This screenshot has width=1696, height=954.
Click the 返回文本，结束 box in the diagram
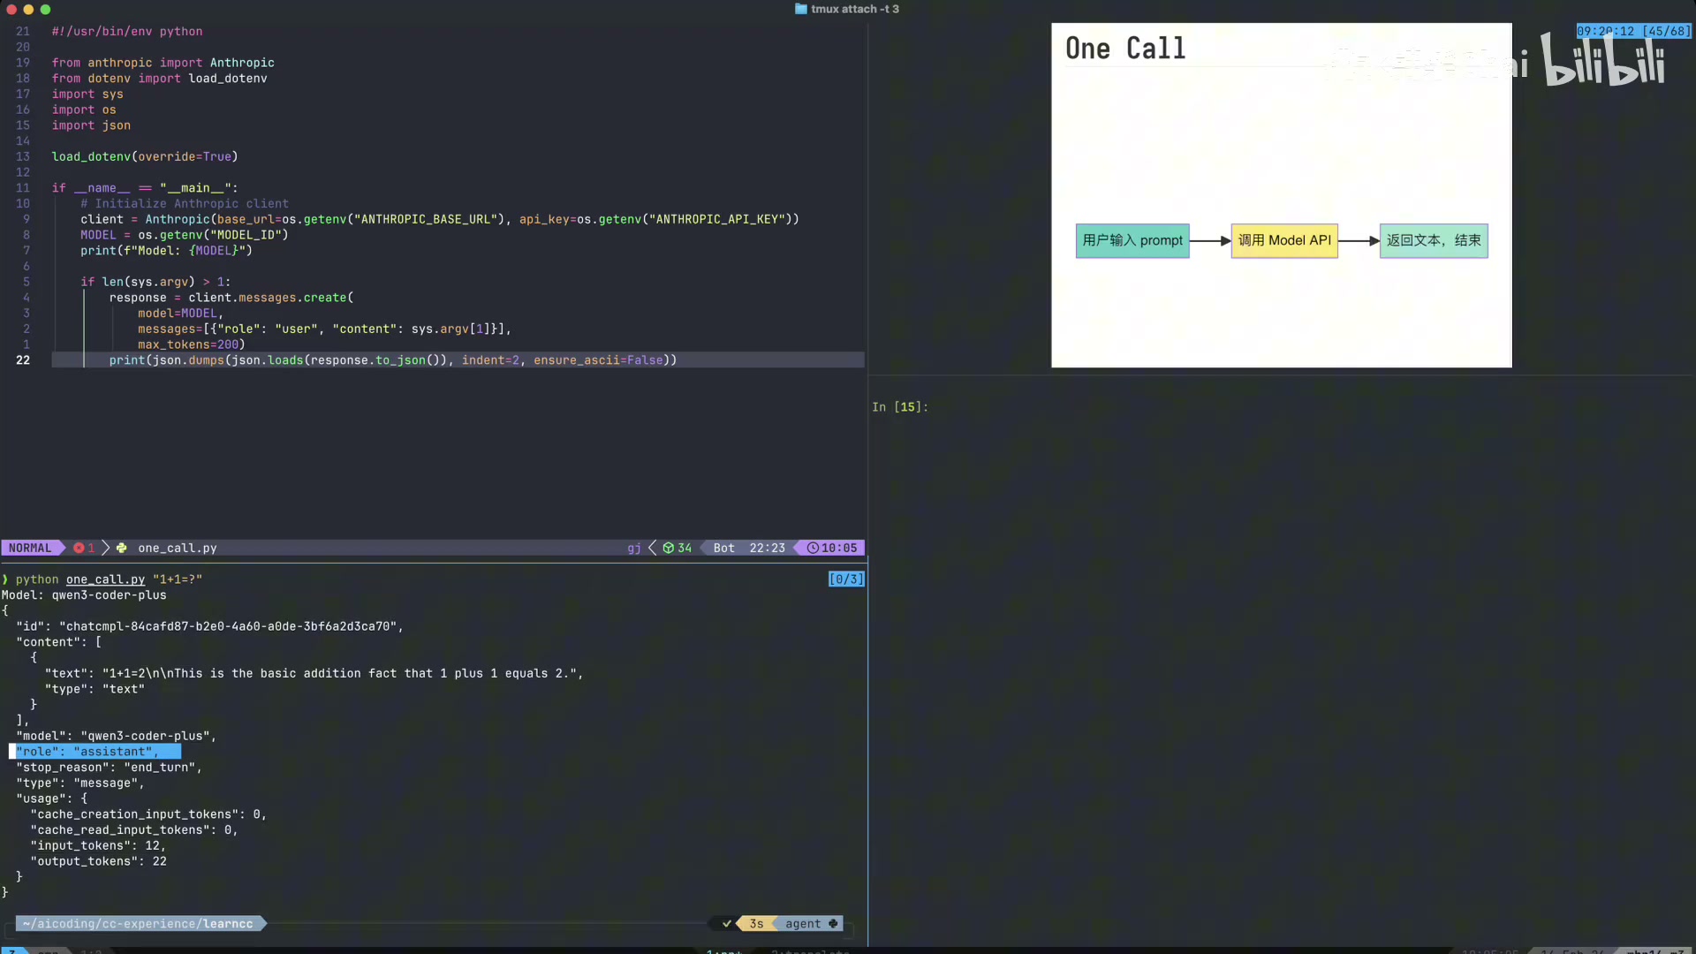click(1433, 240)
